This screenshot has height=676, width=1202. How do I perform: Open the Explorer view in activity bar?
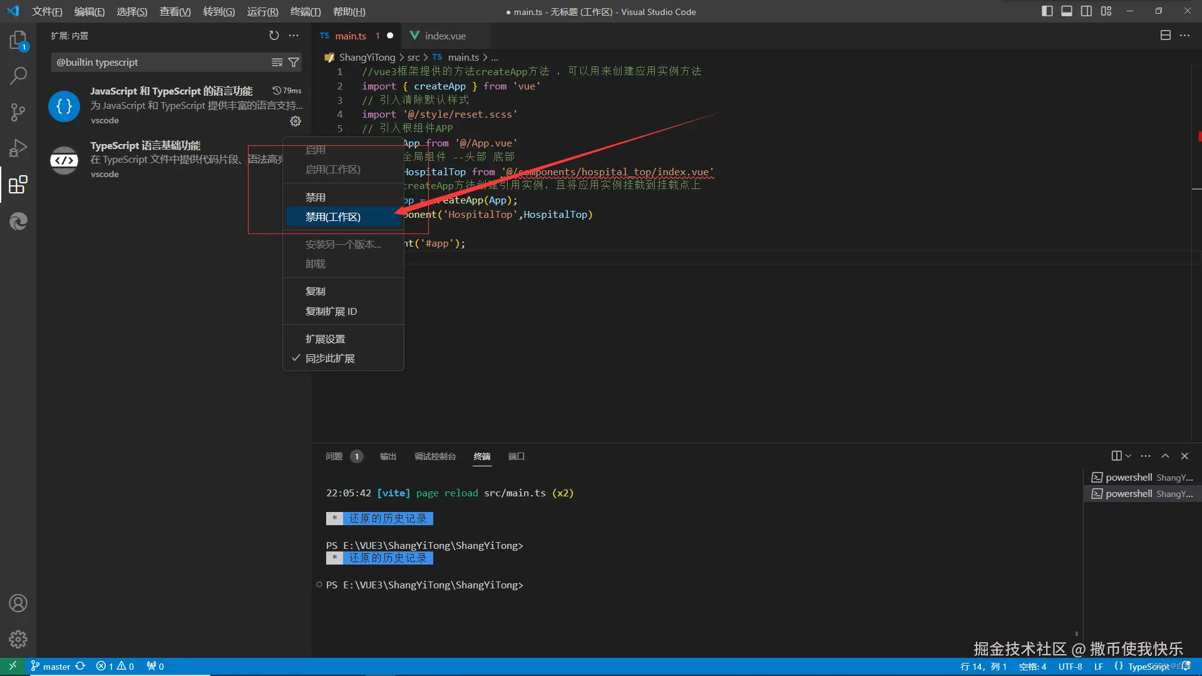pos(18,41)
